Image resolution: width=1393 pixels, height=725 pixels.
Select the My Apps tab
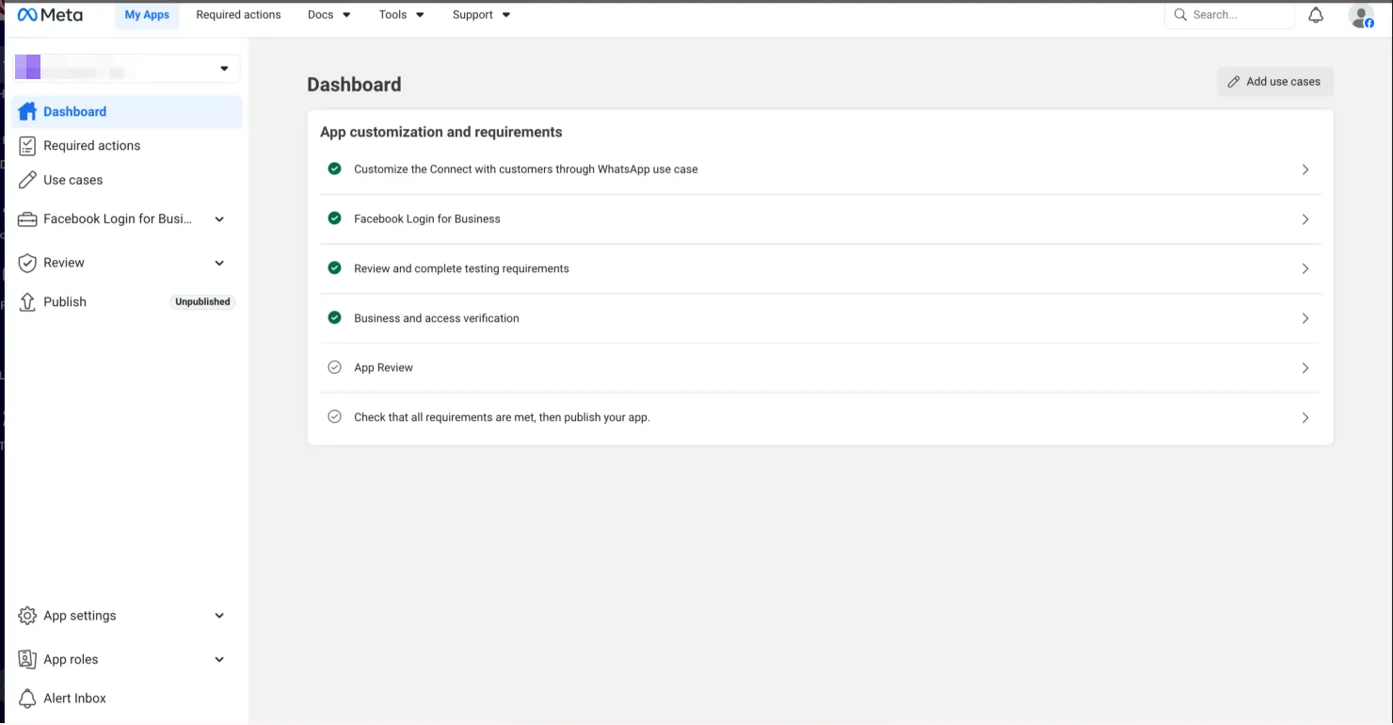(x=147, y=15)
